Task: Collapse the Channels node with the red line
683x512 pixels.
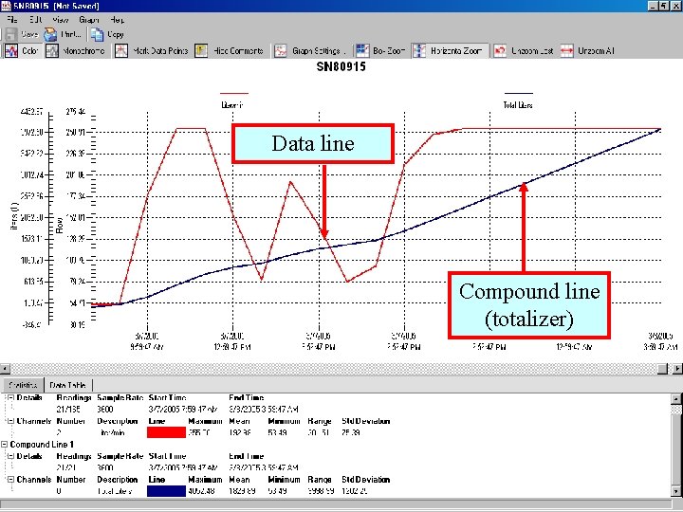Action: (x=10, y=421)
